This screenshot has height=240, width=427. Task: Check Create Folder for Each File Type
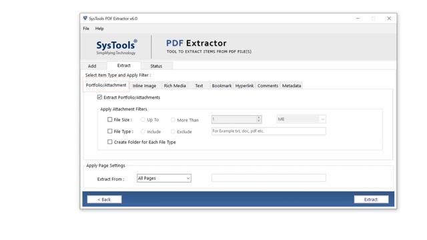click(x=109, y=142)
